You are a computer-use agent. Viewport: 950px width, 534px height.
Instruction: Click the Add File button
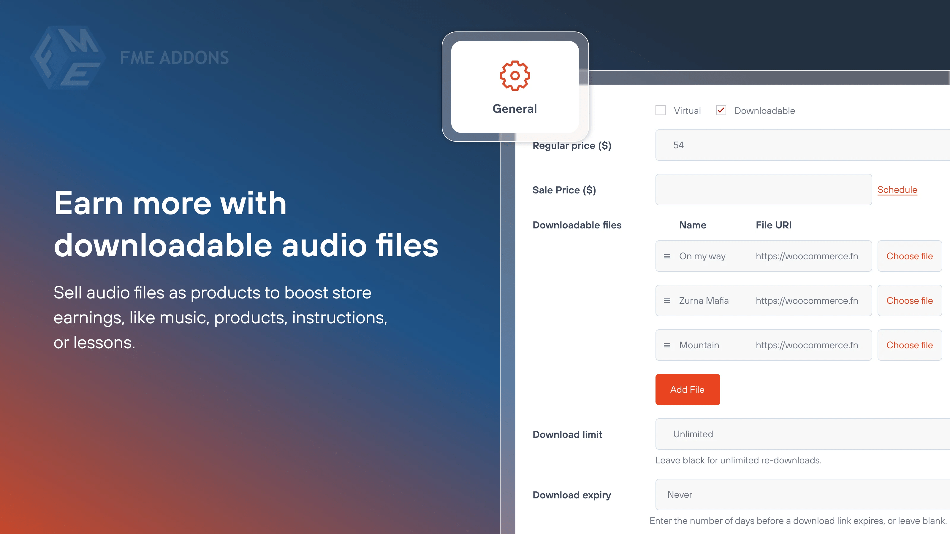pos(688,389)
